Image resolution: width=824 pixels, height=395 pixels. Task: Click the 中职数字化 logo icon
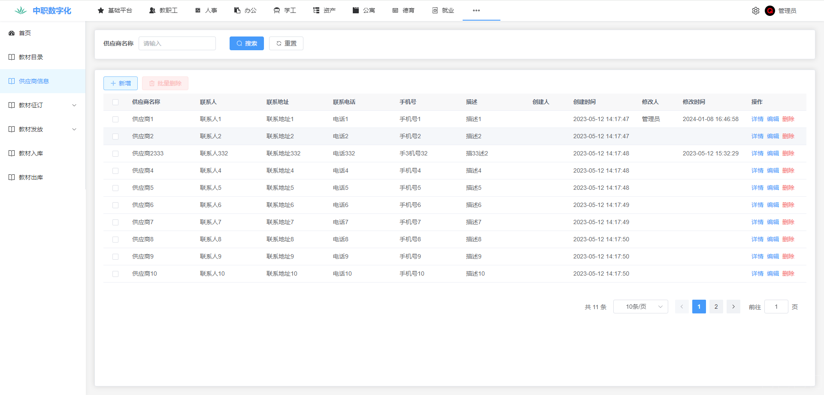20,11
